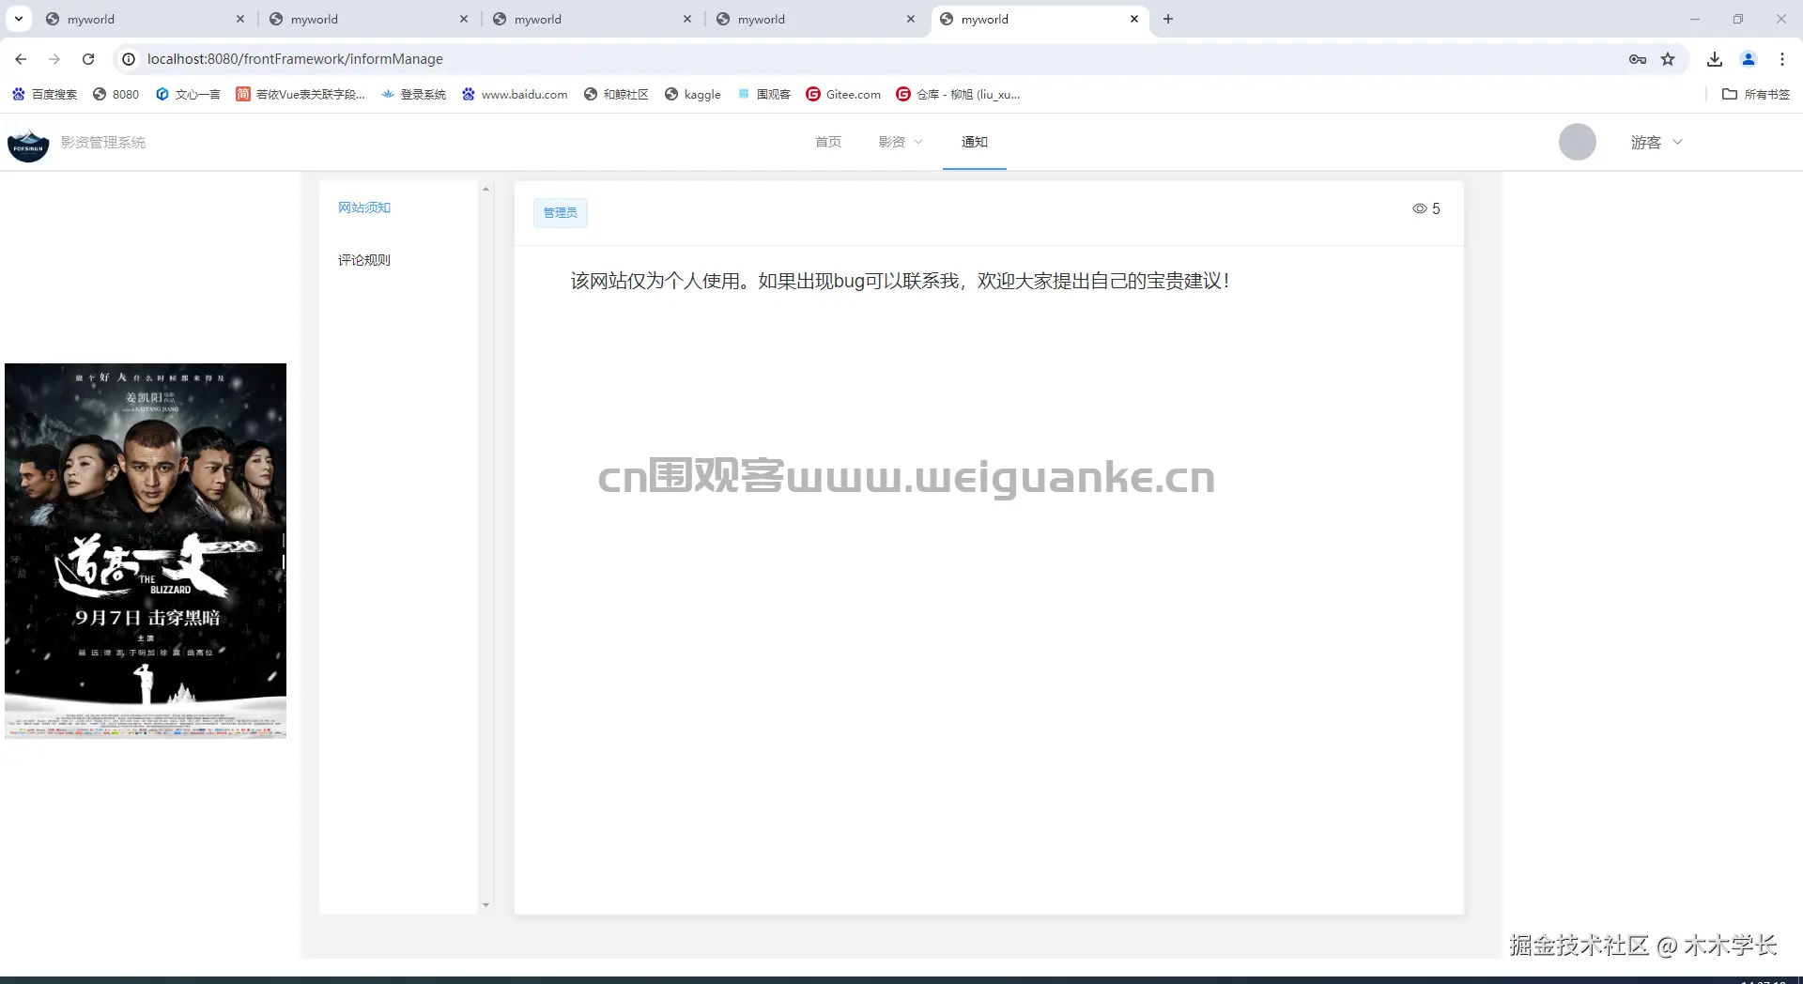Open the Gitee.com bookmark
1803x984 pixels.
(x=842, y=94)
